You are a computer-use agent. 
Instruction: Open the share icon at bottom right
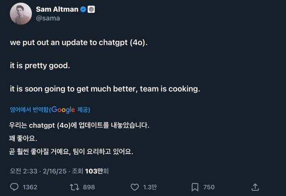click(x=255, y=187)
